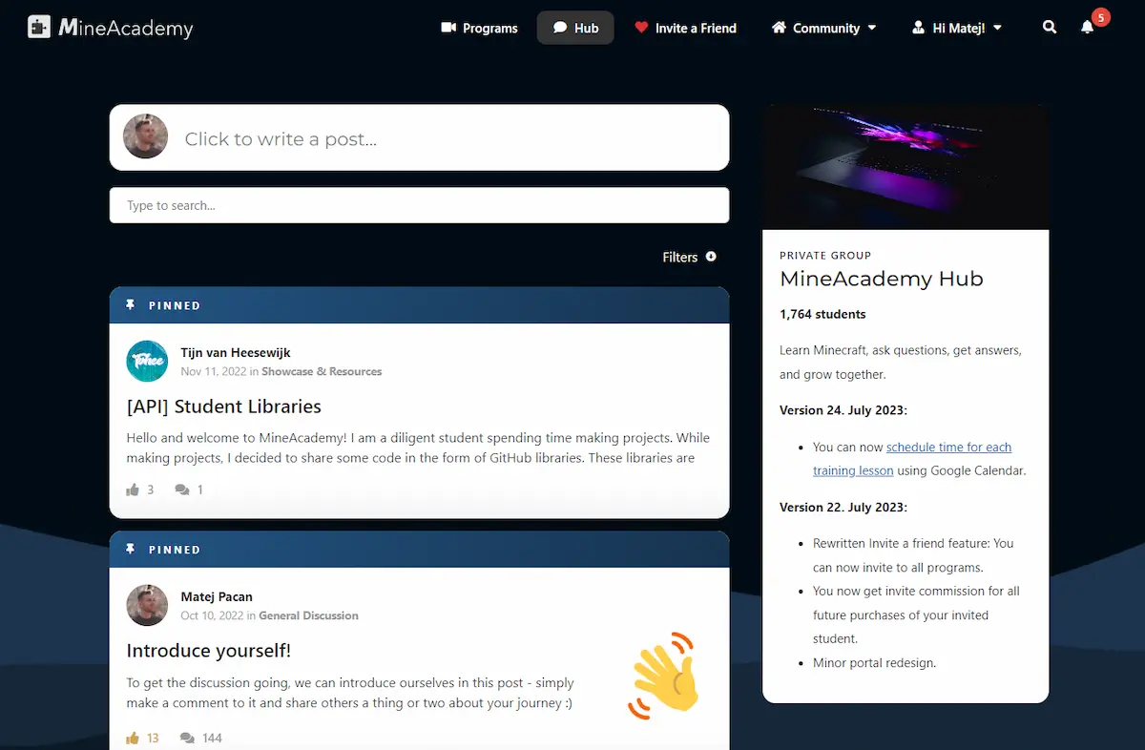The height and width of the screenshot is (750, 1145).
Task: Open the [API] Student Libraries post title
Action: click(223, 406)
